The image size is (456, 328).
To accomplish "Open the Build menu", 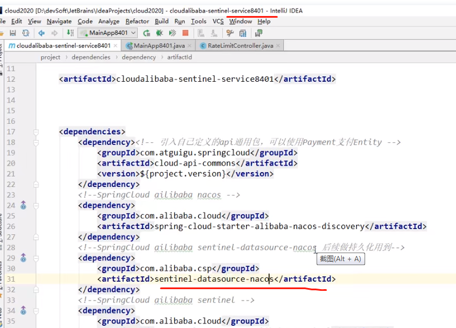I will pyautogui.click(x=161, y=21).
